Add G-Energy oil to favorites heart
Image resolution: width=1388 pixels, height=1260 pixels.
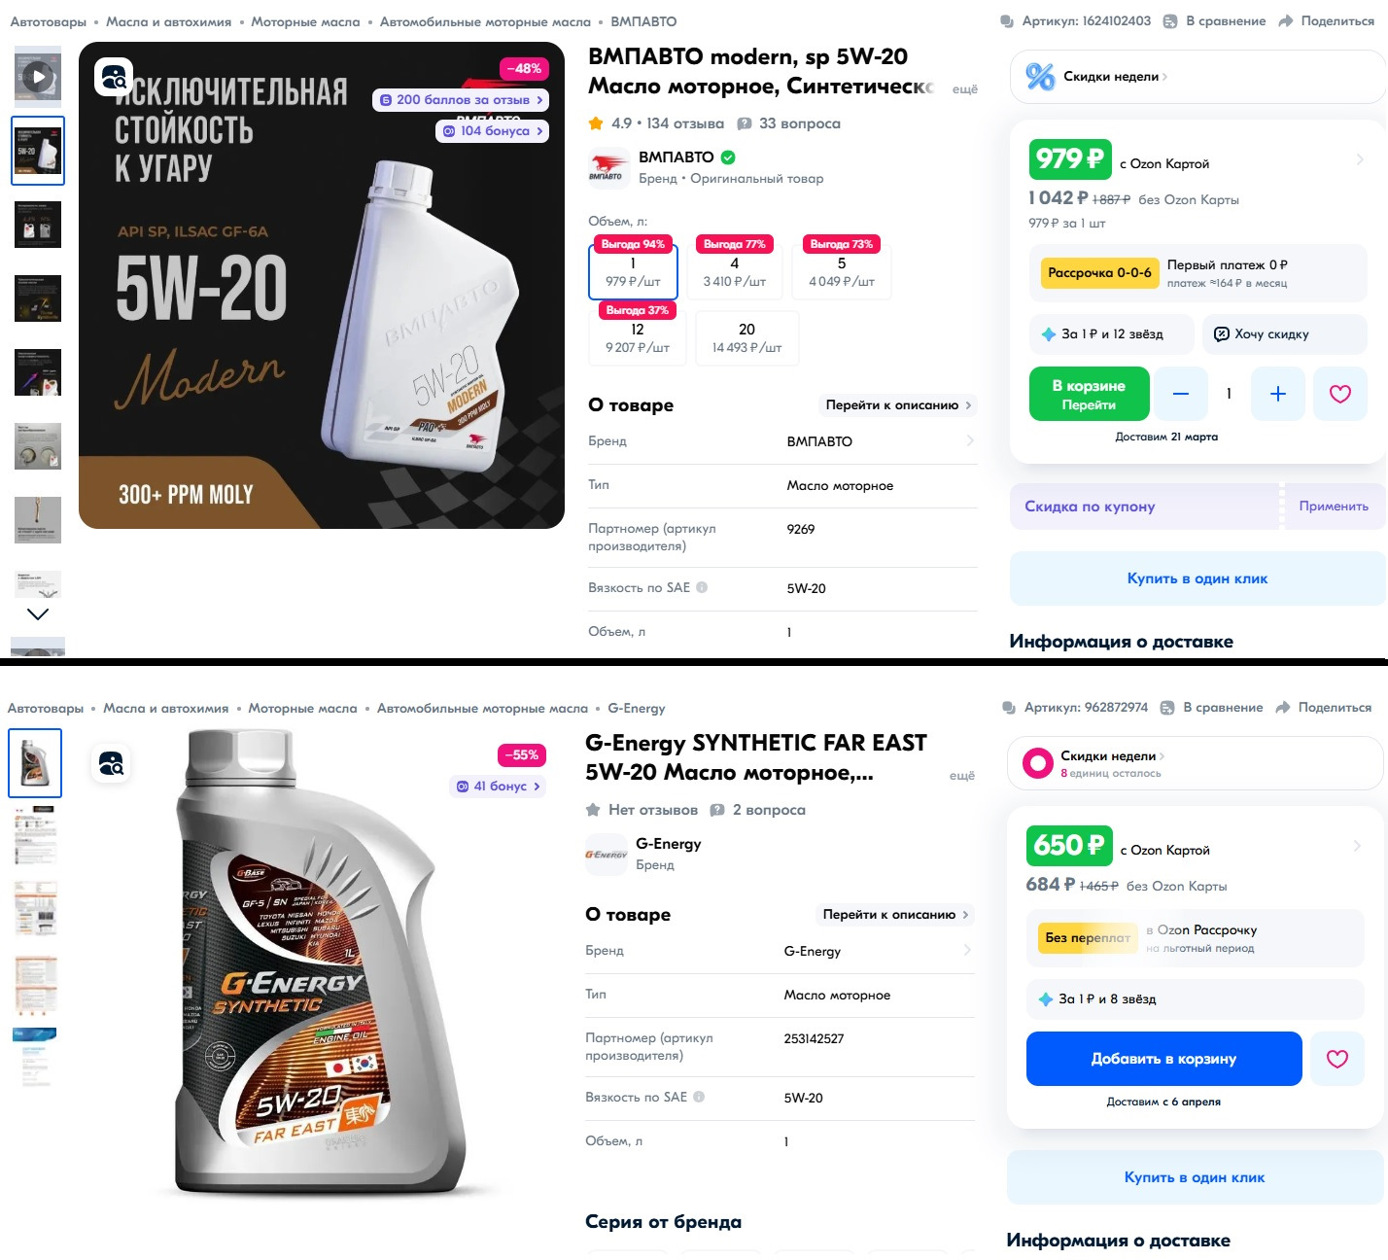(1336, 1059)
